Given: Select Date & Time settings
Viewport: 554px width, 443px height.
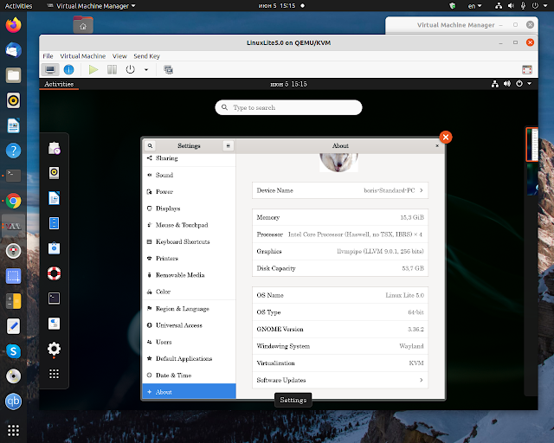Looking at the screenshot, I should click(189, 376).
